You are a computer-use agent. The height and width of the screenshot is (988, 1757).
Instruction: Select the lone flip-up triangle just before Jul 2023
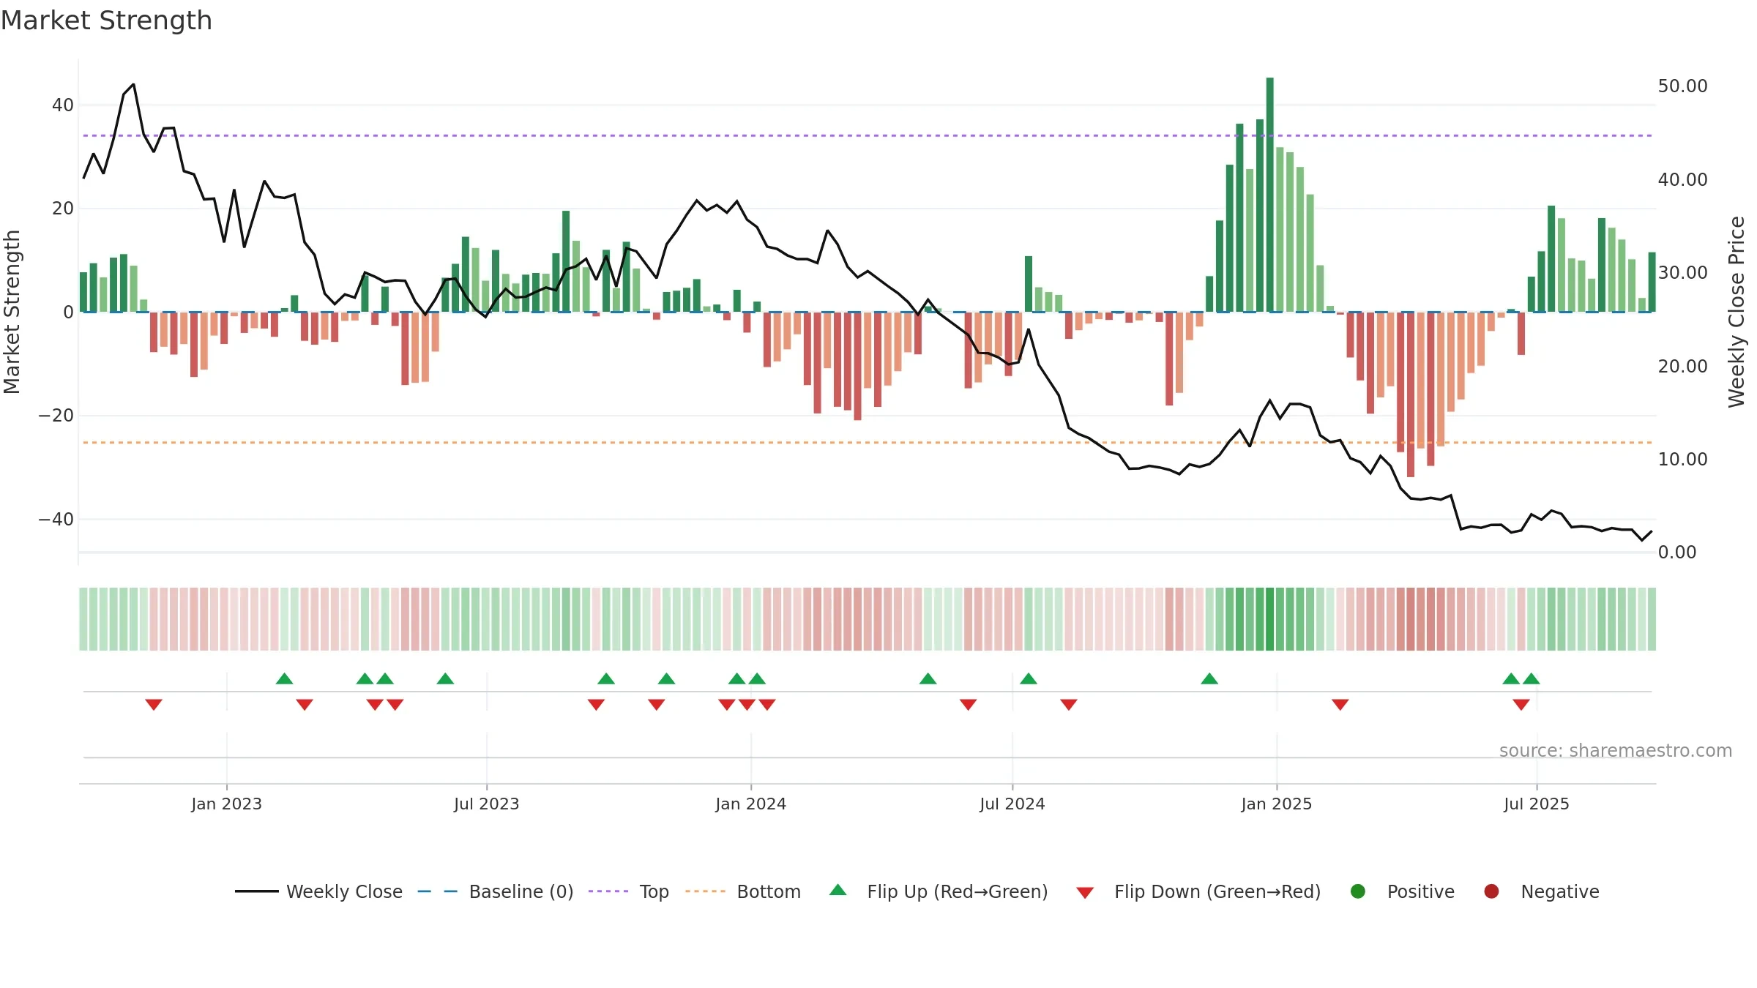click(x=445, y=678)
